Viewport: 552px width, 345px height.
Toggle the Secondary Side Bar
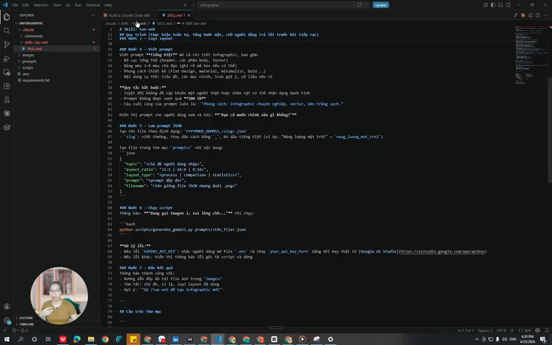508,5
